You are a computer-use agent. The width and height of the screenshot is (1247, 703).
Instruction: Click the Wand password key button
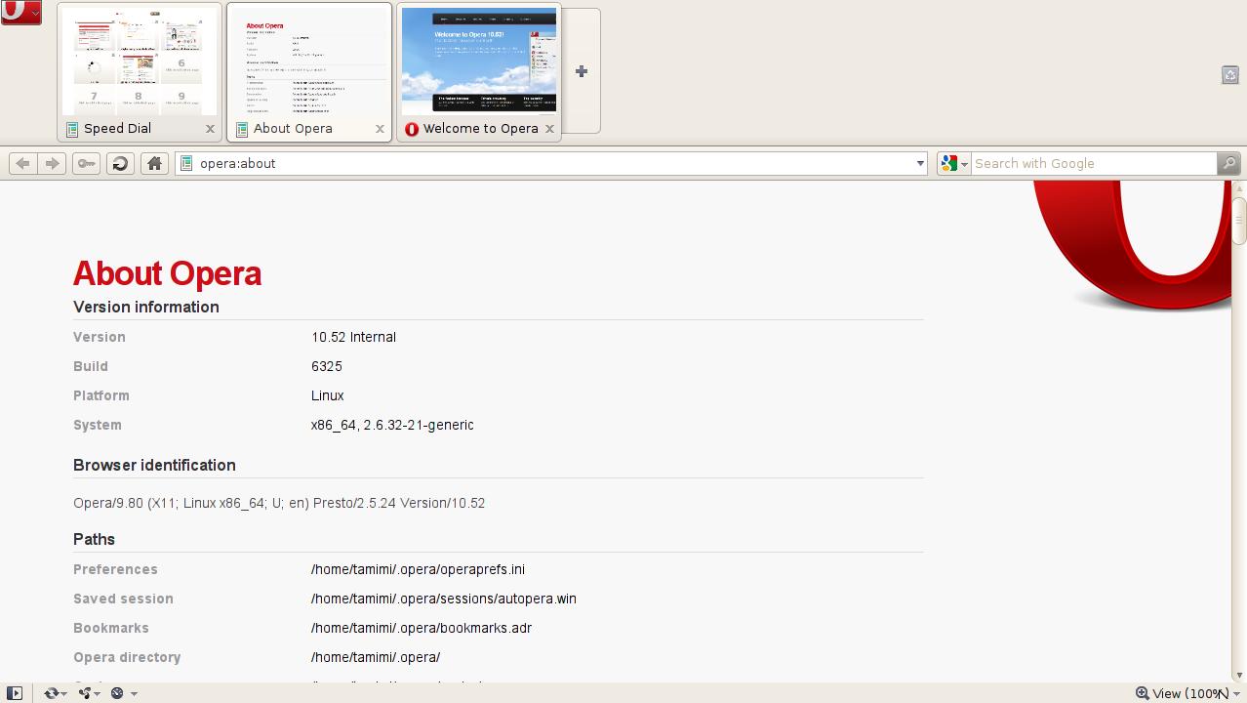pyautogui.click(x=86, y=164)
